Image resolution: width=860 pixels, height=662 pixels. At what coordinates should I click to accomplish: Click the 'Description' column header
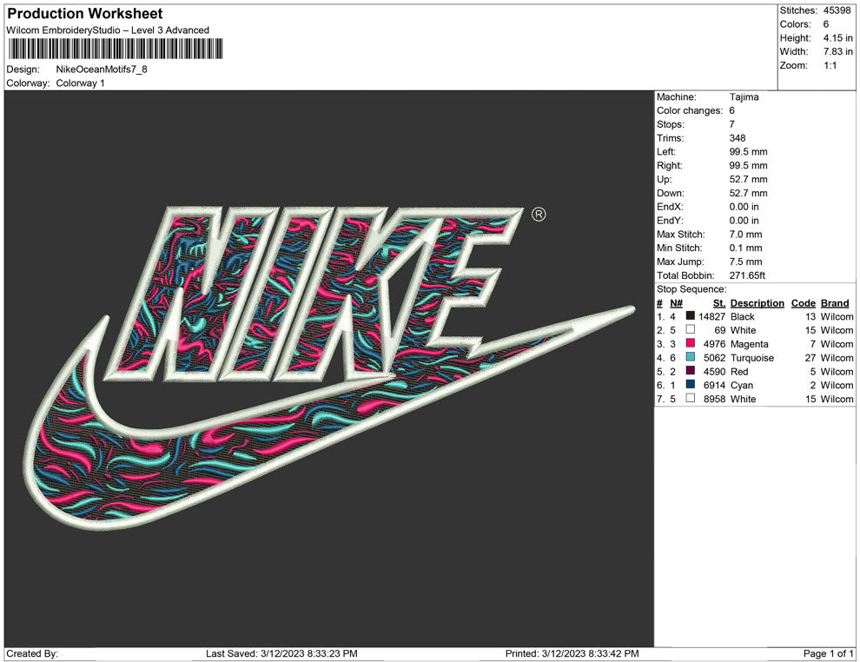757,302
